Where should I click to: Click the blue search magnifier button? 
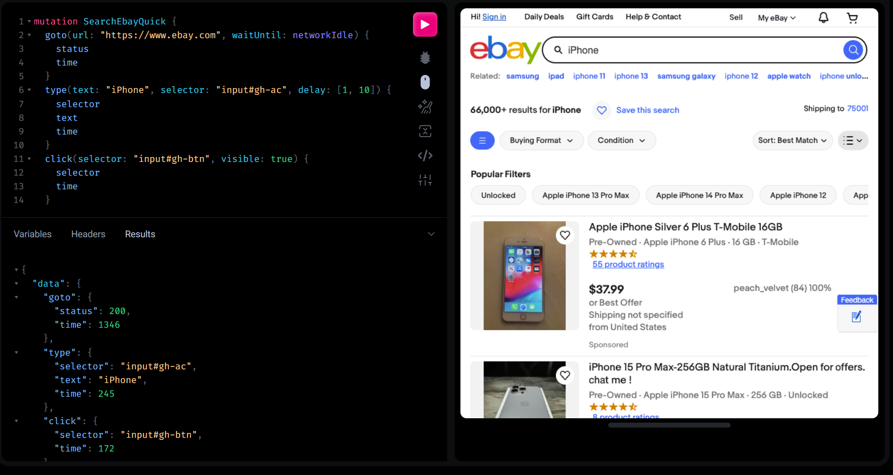coord(853,50)
